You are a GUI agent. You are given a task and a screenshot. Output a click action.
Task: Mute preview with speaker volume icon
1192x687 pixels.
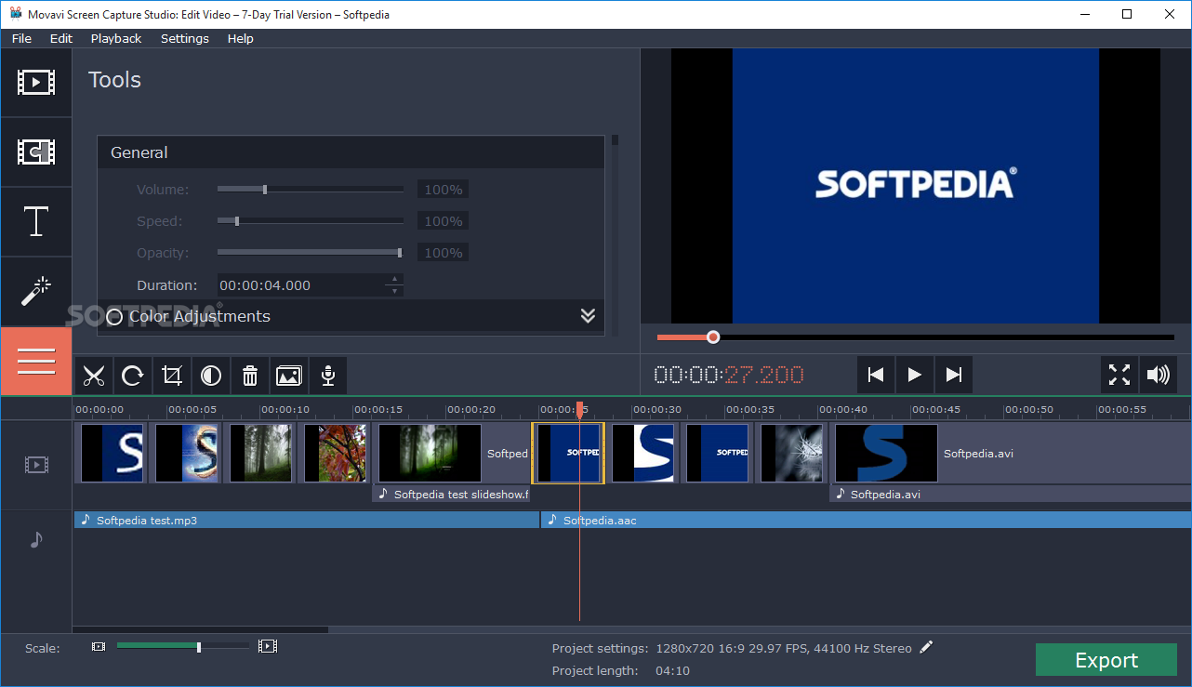click(x=1158, y=375)
